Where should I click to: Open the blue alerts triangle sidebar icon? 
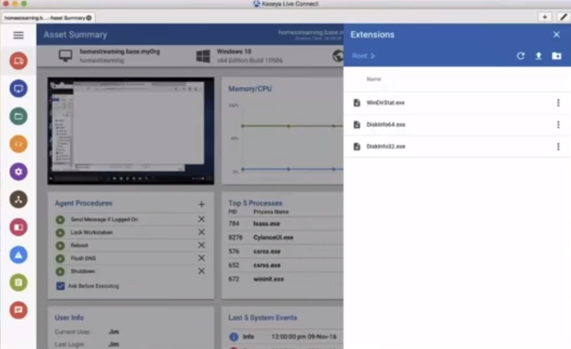pos(18,255)
